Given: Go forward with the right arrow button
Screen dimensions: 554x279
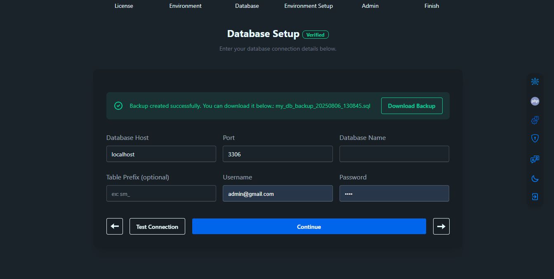Looking at the screenshot, I should click(441, 226).
